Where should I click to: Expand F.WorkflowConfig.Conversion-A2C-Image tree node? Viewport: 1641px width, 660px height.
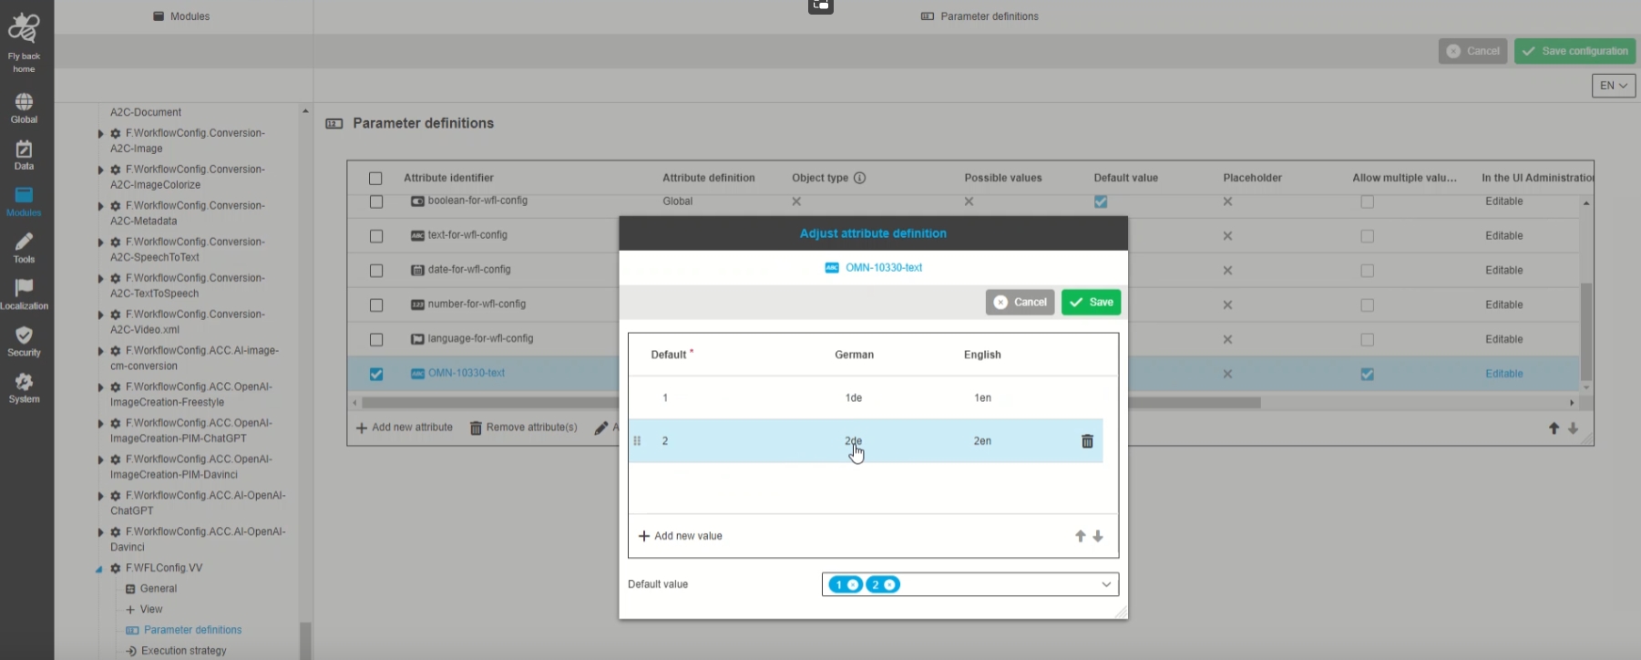pos(100,134)
